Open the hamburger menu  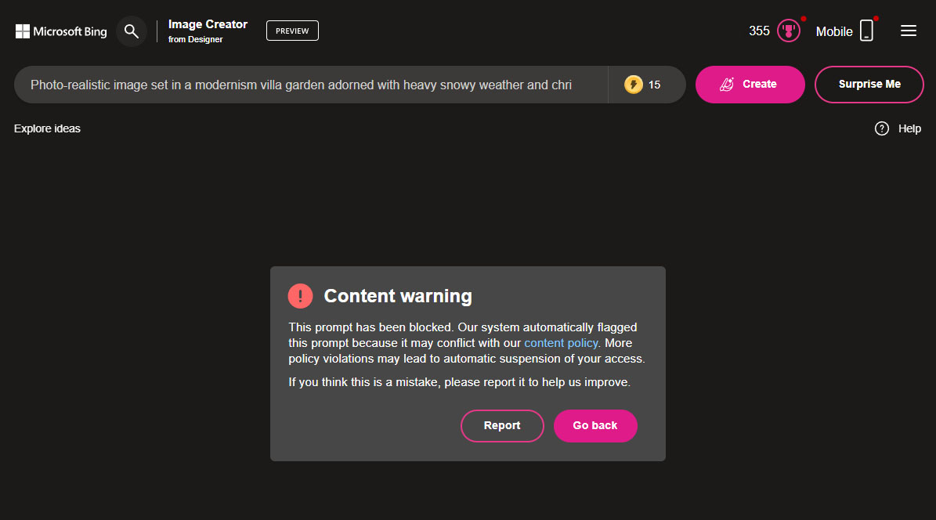click(909, 31)
